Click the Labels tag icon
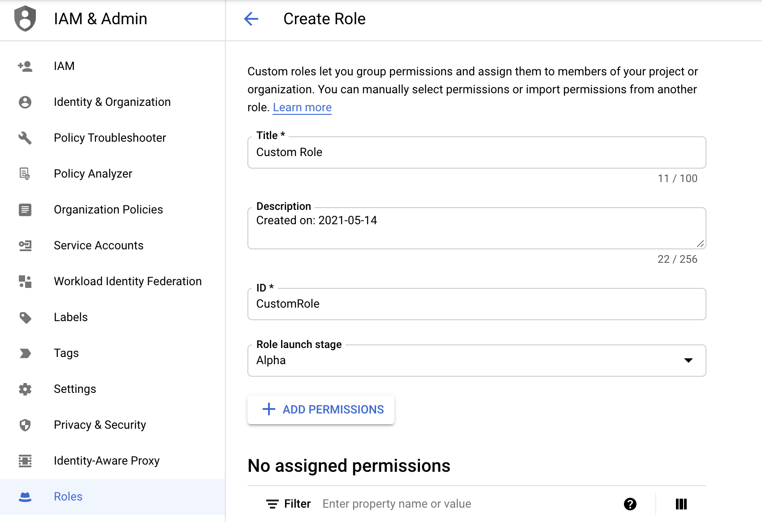This screenshot has height=522, width=762. [25, 318]
